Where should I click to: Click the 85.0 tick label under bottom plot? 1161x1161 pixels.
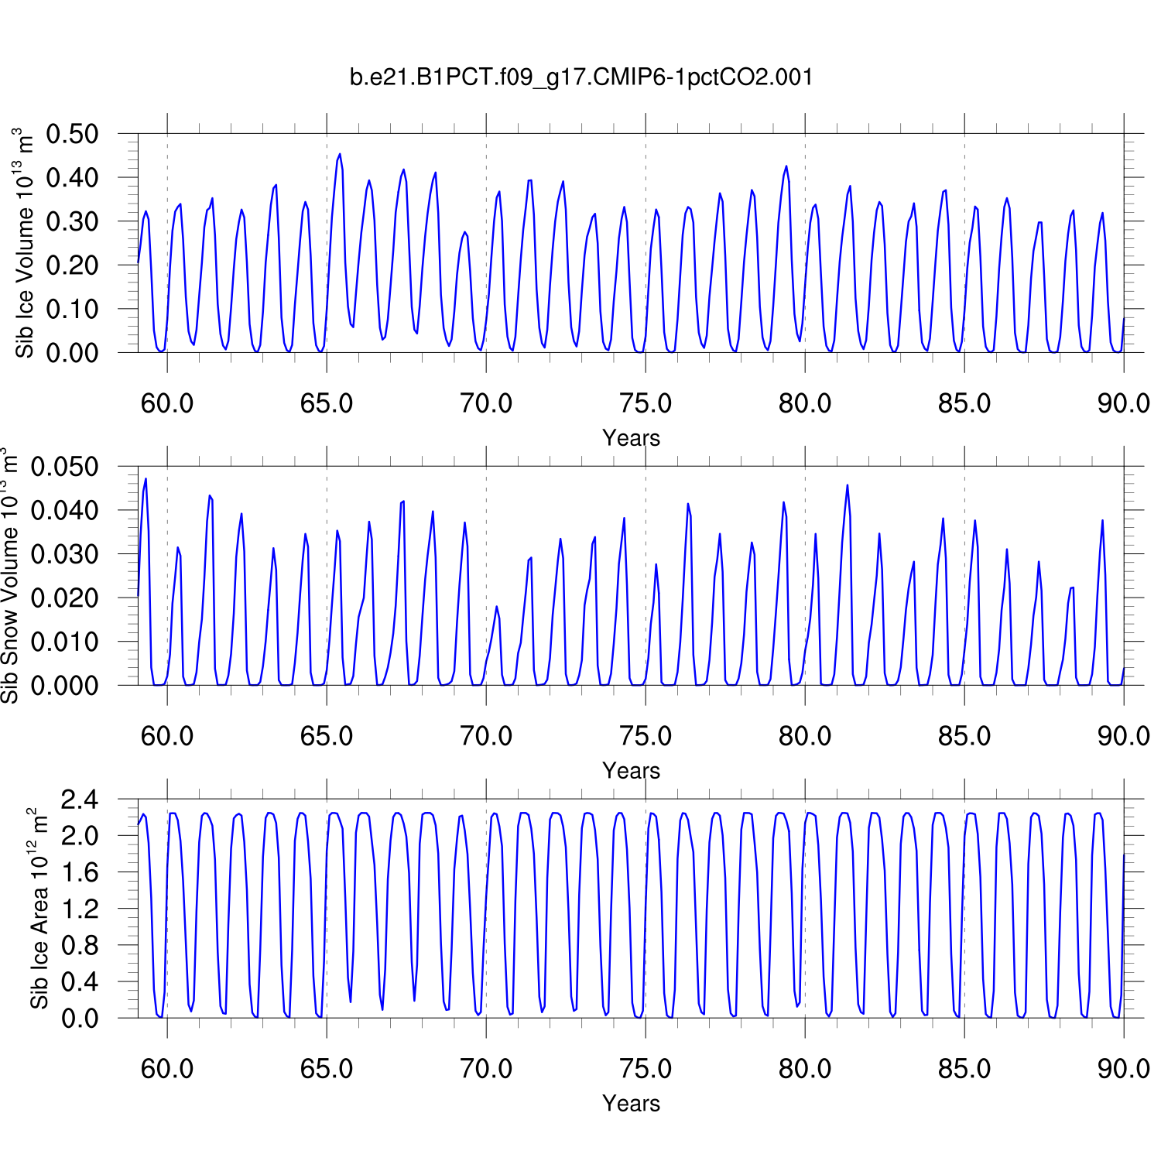964,1069
